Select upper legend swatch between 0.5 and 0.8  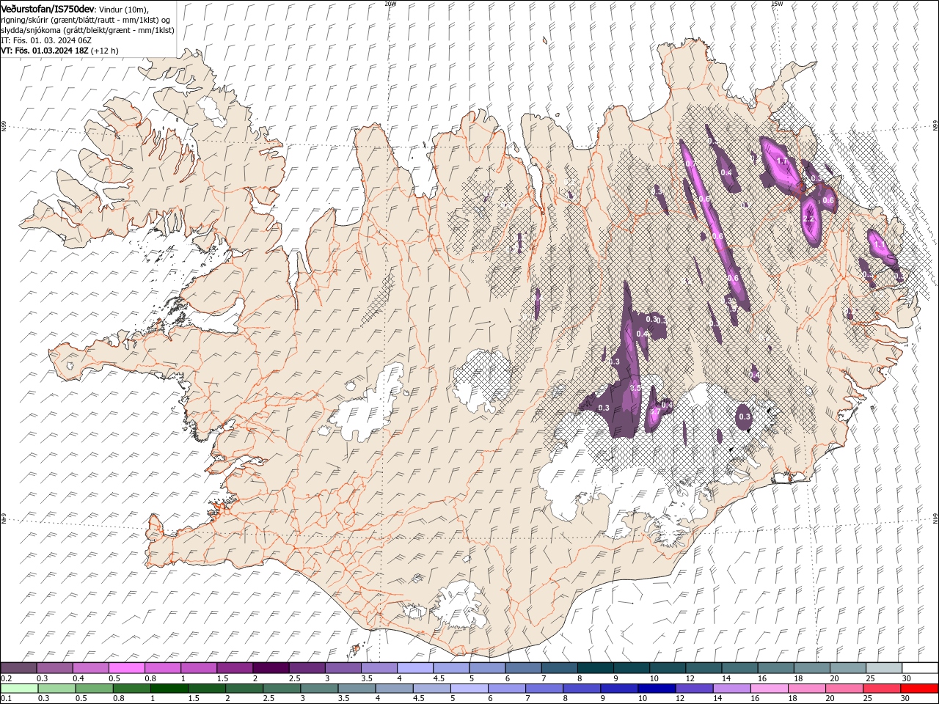(126, 668)
